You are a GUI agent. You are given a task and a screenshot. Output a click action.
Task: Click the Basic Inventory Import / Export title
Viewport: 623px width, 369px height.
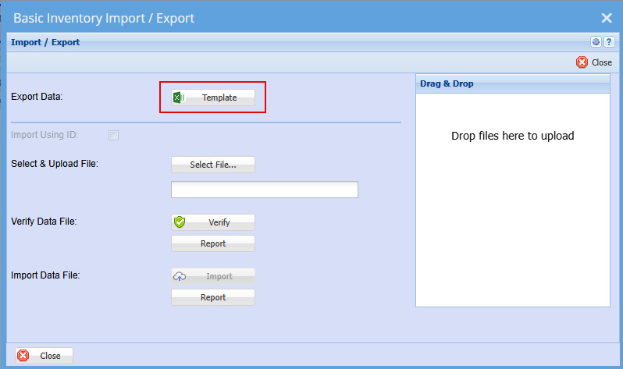click(x=104, y=18)
